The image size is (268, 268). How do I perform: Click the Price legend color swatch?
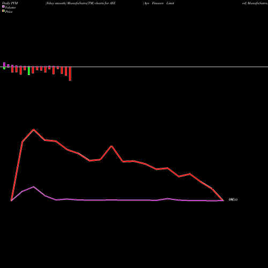click(x=3, y=11)
